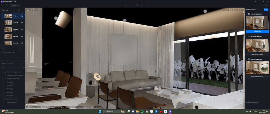Viewport: 270px width, 114px height.
Task: Click the Back button in History Version
Action: click(266, 10)
